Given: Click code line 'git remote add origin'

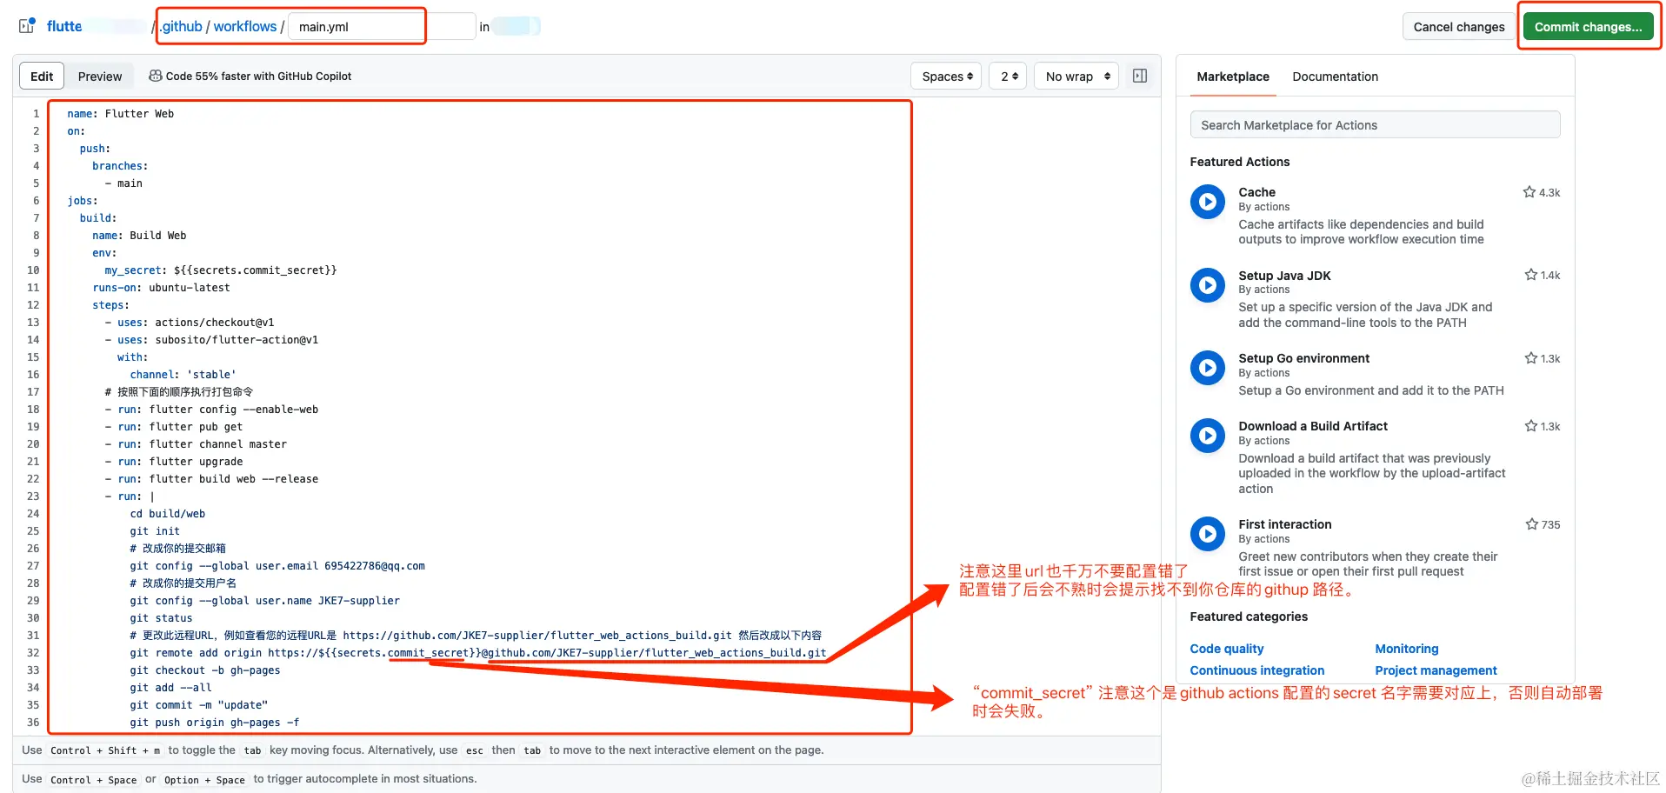Looking at the screenshot, I should point(478,653).
